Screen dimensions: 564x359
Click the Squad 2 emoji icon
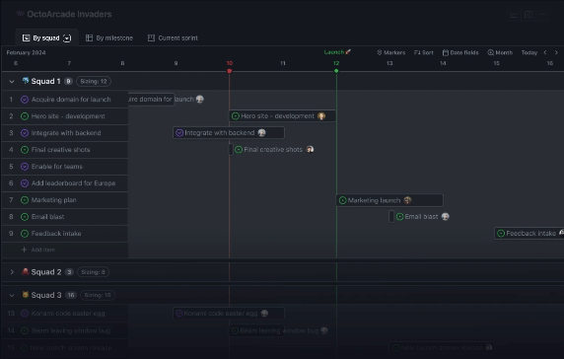tap(26, 271)
